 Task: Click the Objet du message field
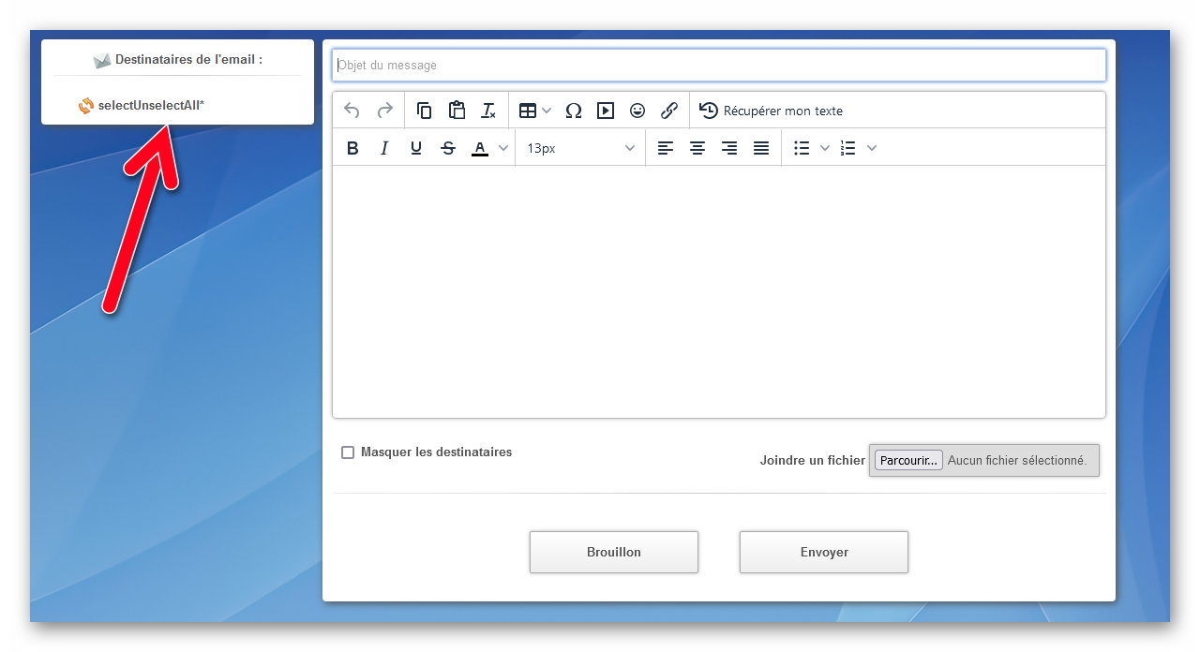click(718, 66)
